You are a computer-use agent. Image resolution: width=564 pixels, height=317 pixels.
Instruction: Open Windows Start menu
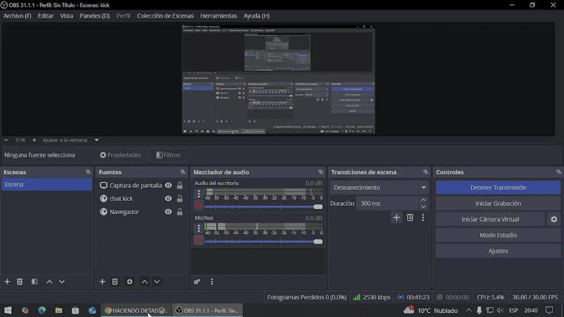8,310
